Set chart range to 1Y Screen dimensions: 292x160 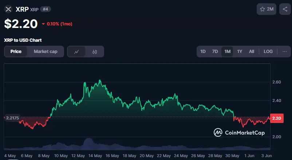click(240, 52)
